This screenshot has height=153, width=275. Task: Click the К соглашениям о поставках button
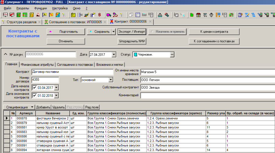(214, 41)
